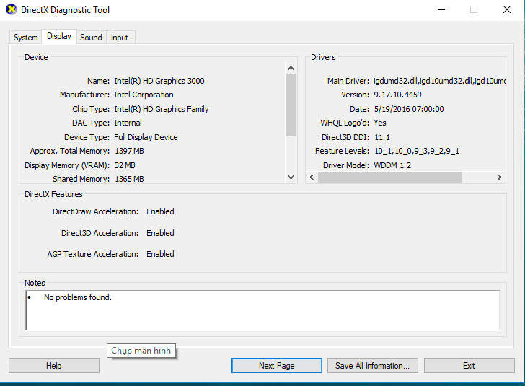
Task: Click the driver date 5/19/2016 07:00:00
Action: [x=409, y=109]
